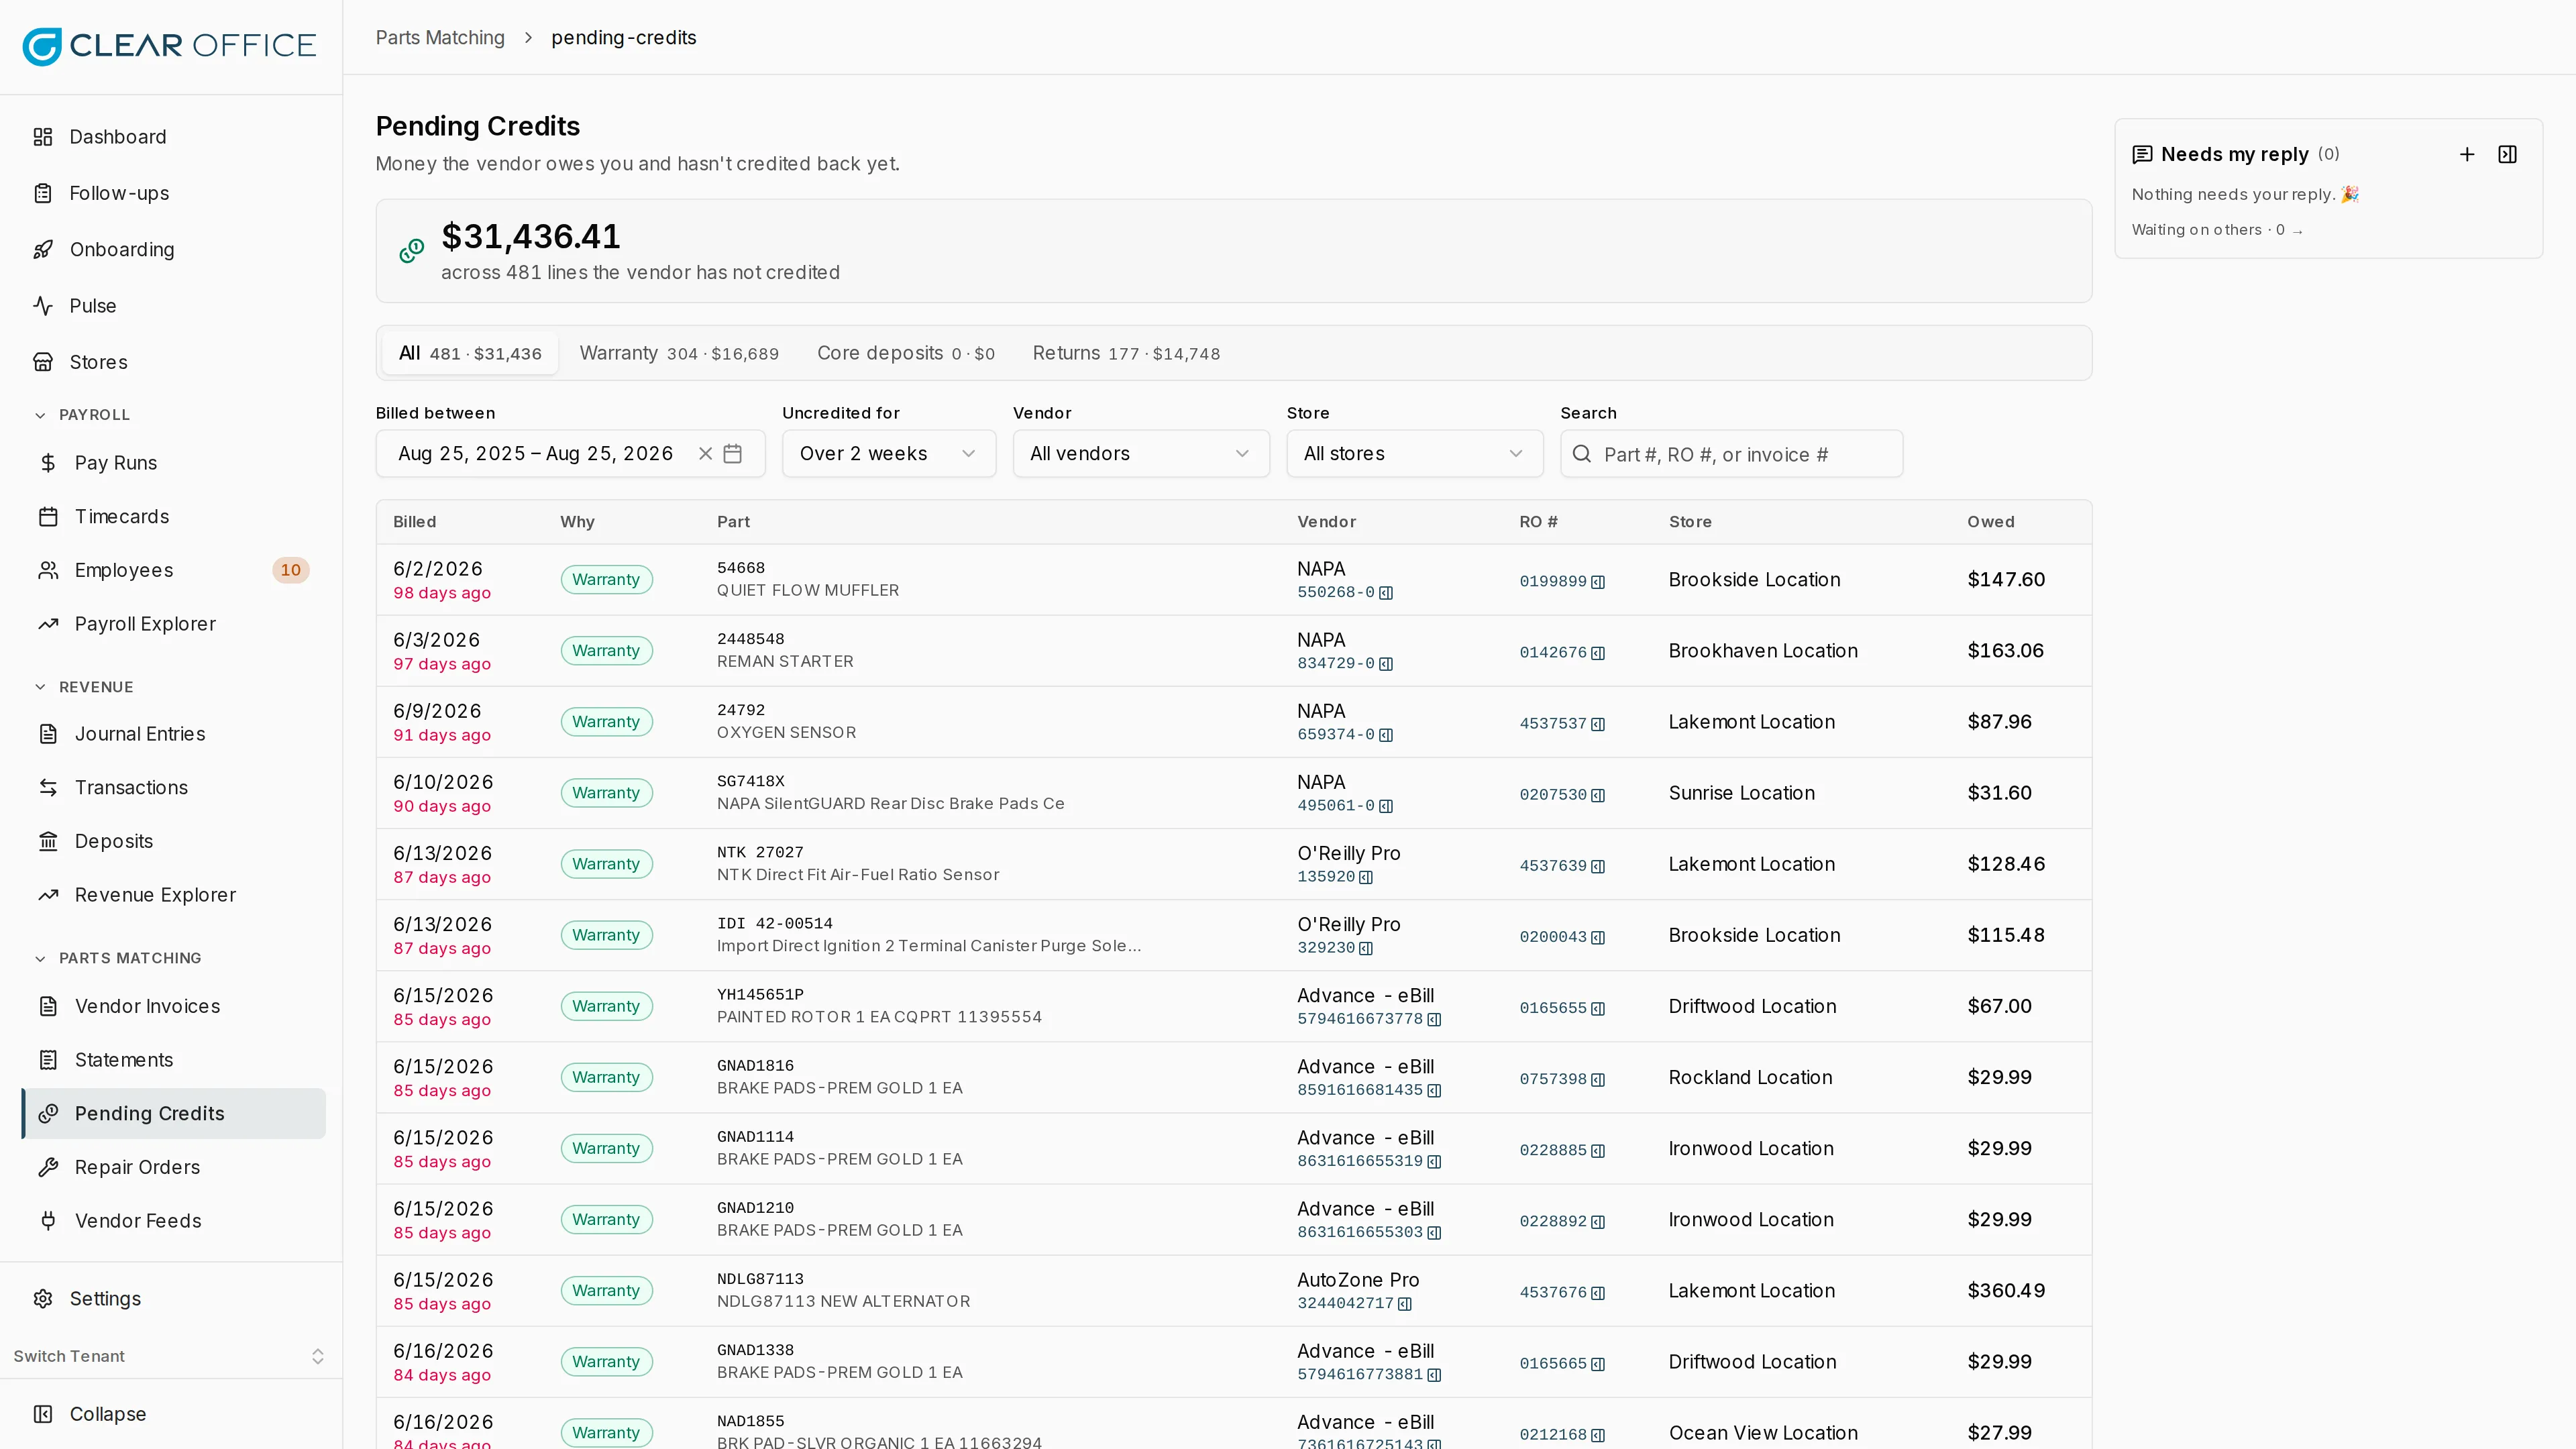Open the Uncredited for dropdown
This screenshot has width=2576, height=1449.
point(888,454)
